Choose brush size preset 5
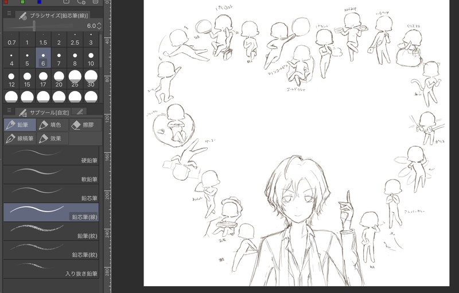459x293 pixels. click(x=27, y=58)
